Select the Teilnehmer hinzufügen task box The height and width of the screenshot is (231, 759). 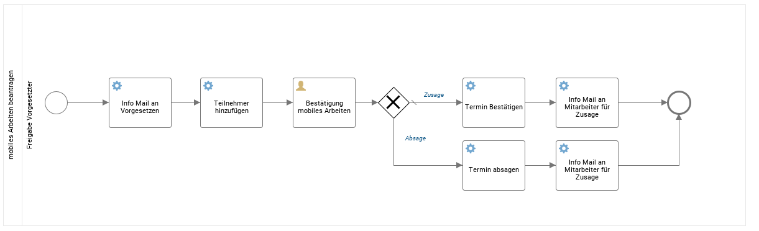(x=232, y=102)
